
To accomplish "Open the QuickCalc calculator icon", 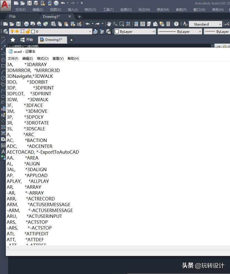I will [x=168, y=24].
